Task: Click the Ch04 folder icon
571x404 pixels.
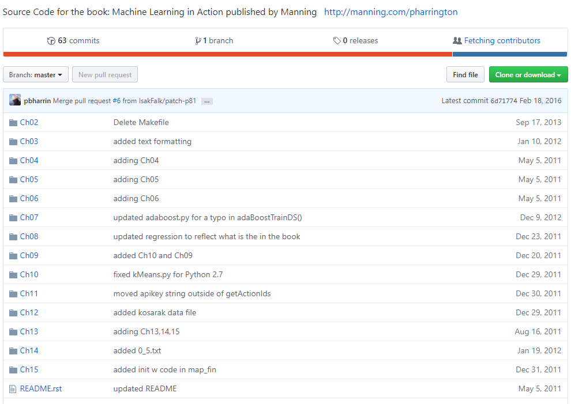Action: coord(13,161)
